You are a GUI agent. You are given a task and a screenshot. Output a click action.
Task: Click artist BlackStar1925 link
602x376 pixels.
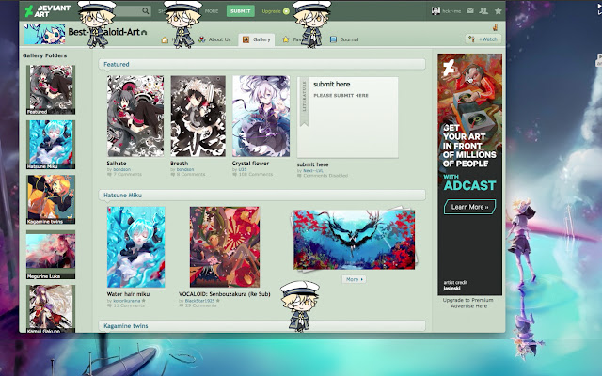[x=201, y=301]
